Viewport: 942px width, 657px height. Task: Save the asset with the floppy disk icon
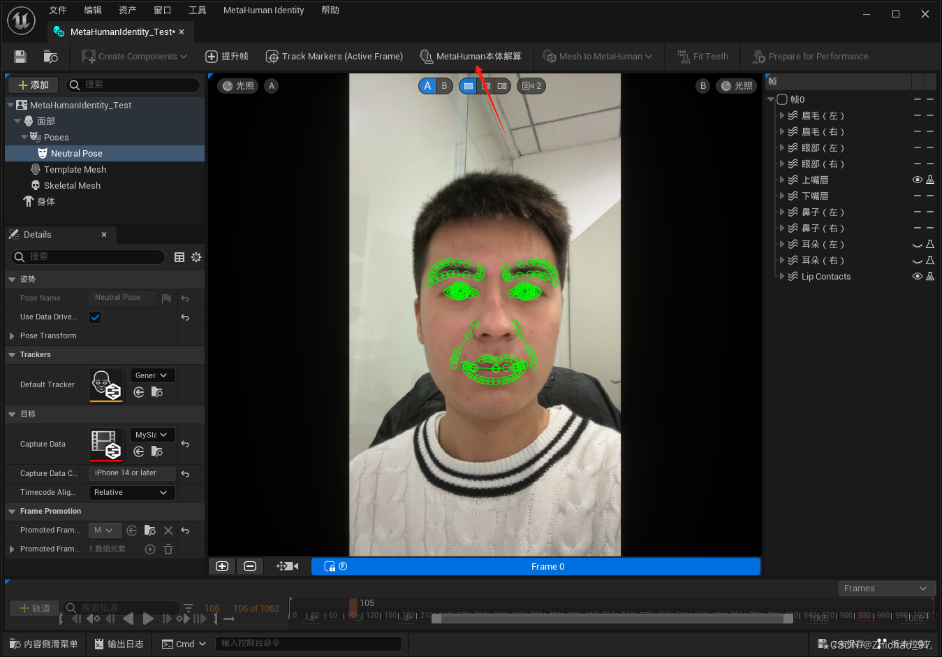[20, 57]
